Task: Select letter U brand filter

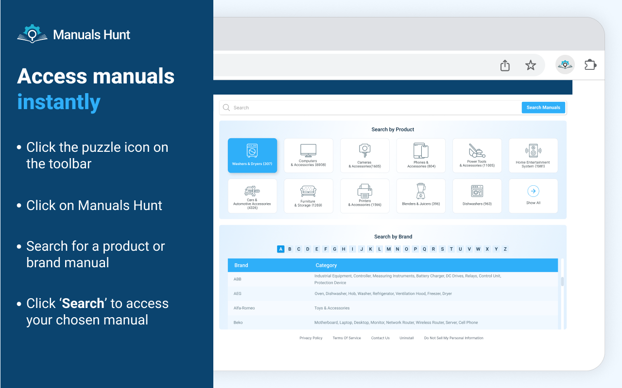Action: pos(460,249)
